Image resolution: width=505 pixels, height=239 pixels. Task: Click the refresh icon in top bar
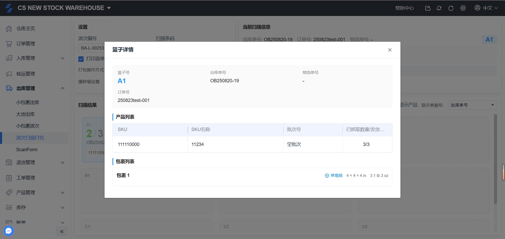click(x=451, y=8)
